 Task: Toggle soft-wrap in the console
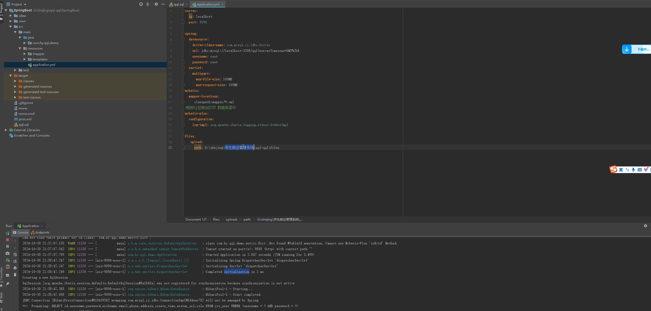[x=15, y=255]
